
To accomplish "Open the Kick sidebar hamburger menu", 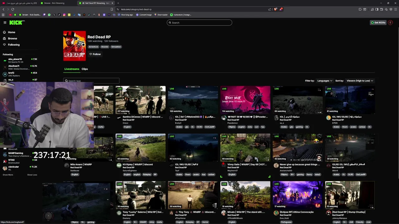I will [x=5, y=22].
